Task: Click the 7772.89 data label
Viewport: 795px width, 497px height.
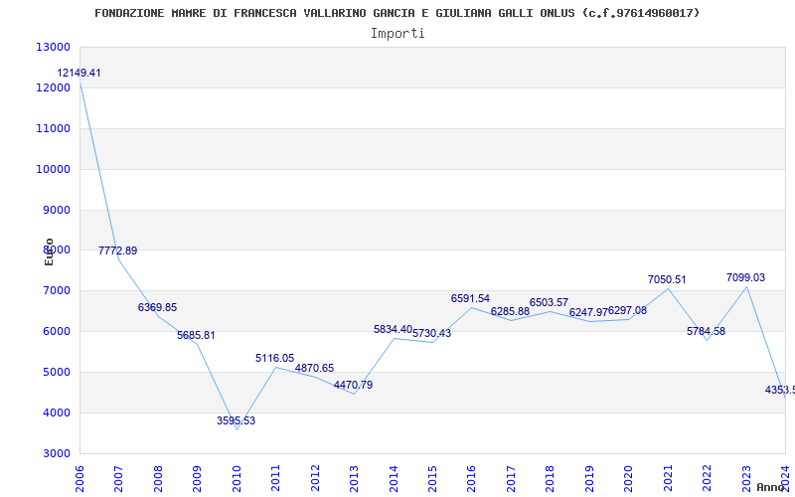Action: 117,250
